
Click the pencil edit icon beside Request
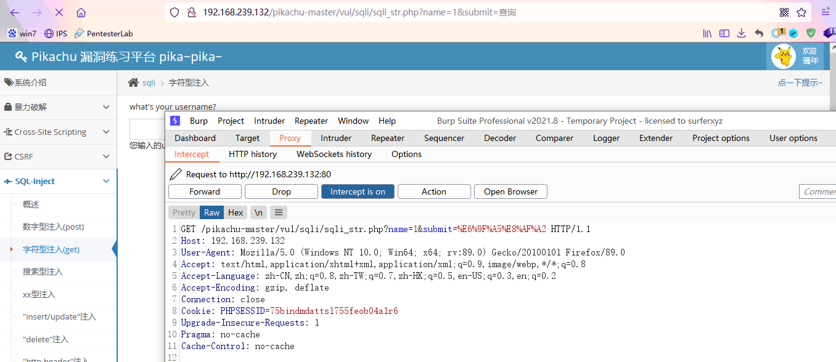(176, 174)
